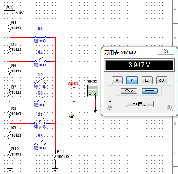This screenshot has width=178, height=174.
Task: Switch multimeter to AC sine wave mode
Action: [x=129, y=91]
